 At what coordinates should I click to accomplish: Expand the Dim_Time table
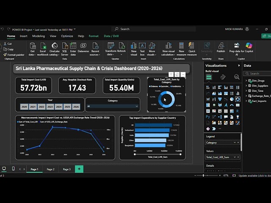pyautogui.click(x=246, y=91)
